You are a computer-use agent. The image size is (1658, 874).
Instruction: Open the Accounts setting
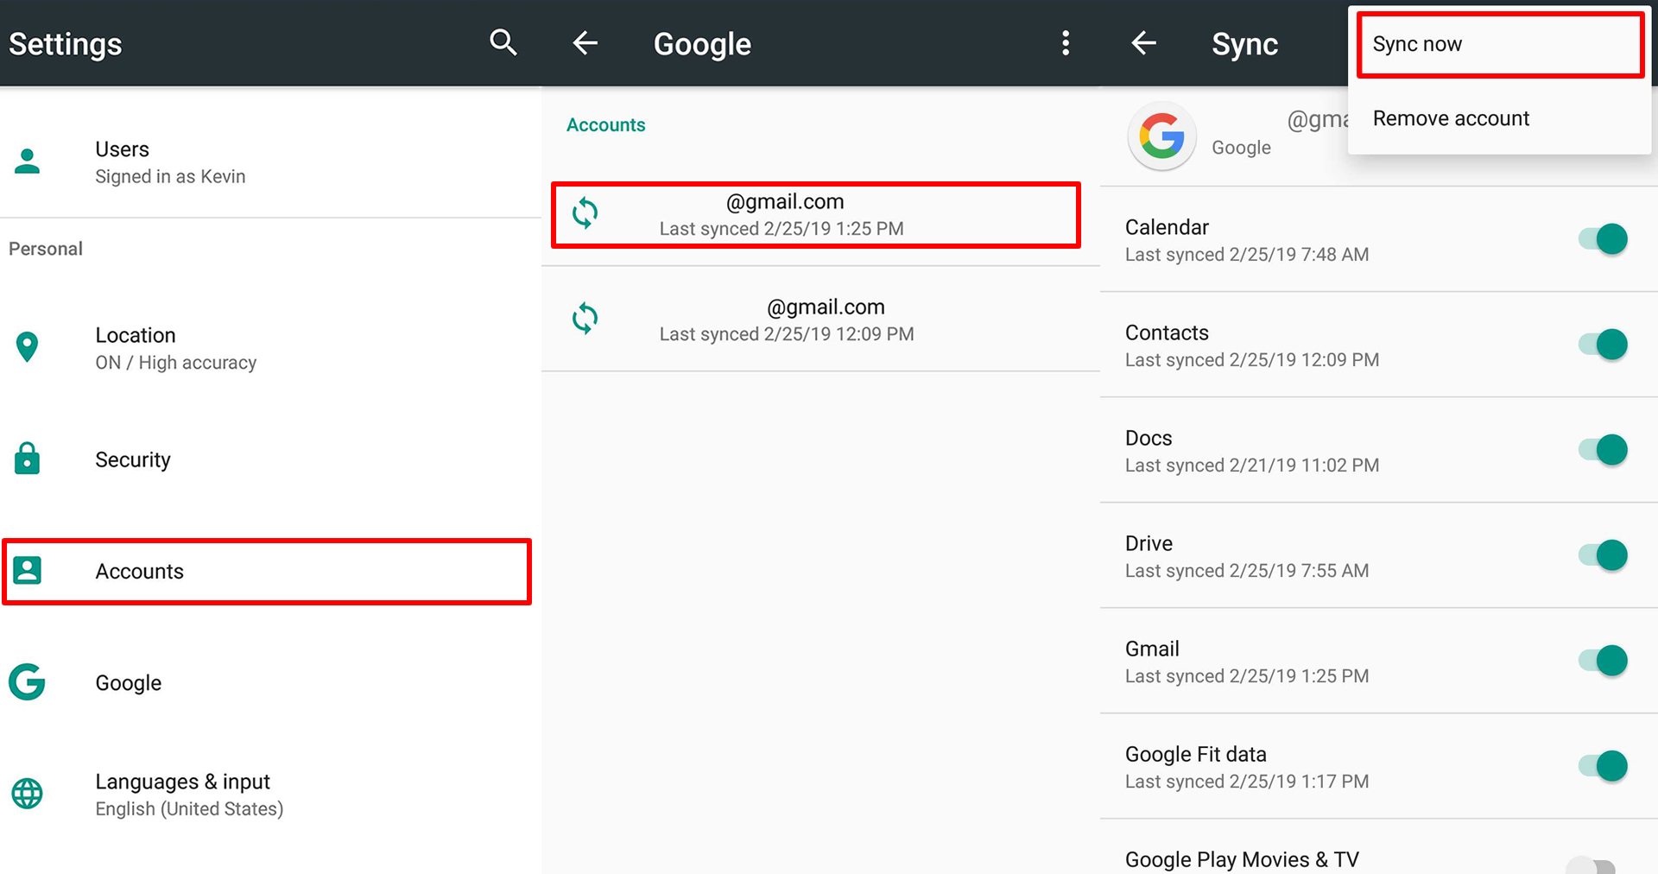[267, 572]
